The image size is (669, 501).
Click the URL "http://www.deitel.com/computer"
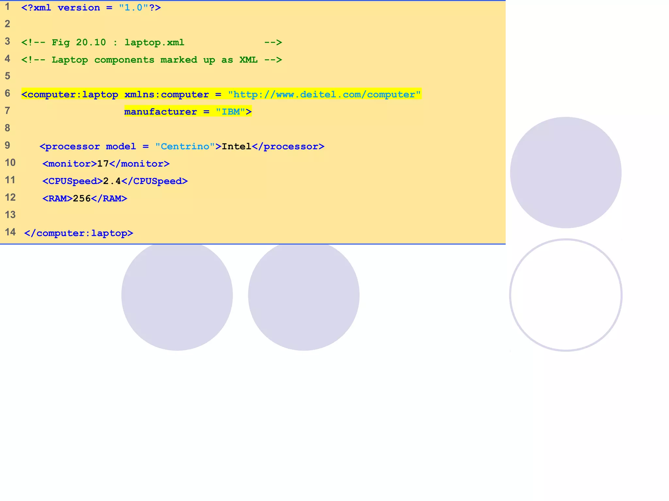(324, 95)
